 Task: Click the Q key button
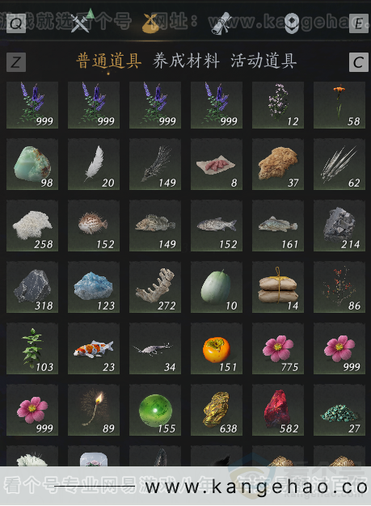tap(16, 23)
